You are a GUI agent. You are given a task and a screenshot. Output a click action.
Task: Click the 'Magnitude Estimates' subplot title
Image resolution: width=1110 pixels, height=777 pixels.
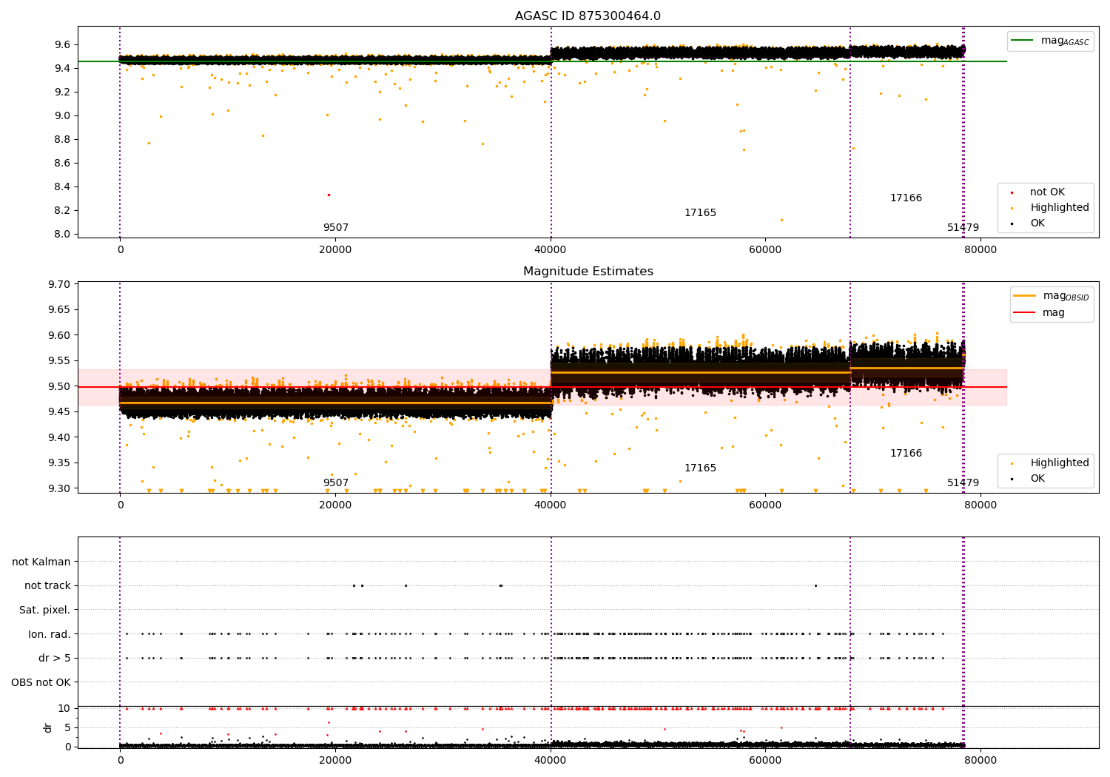[588, 272]
